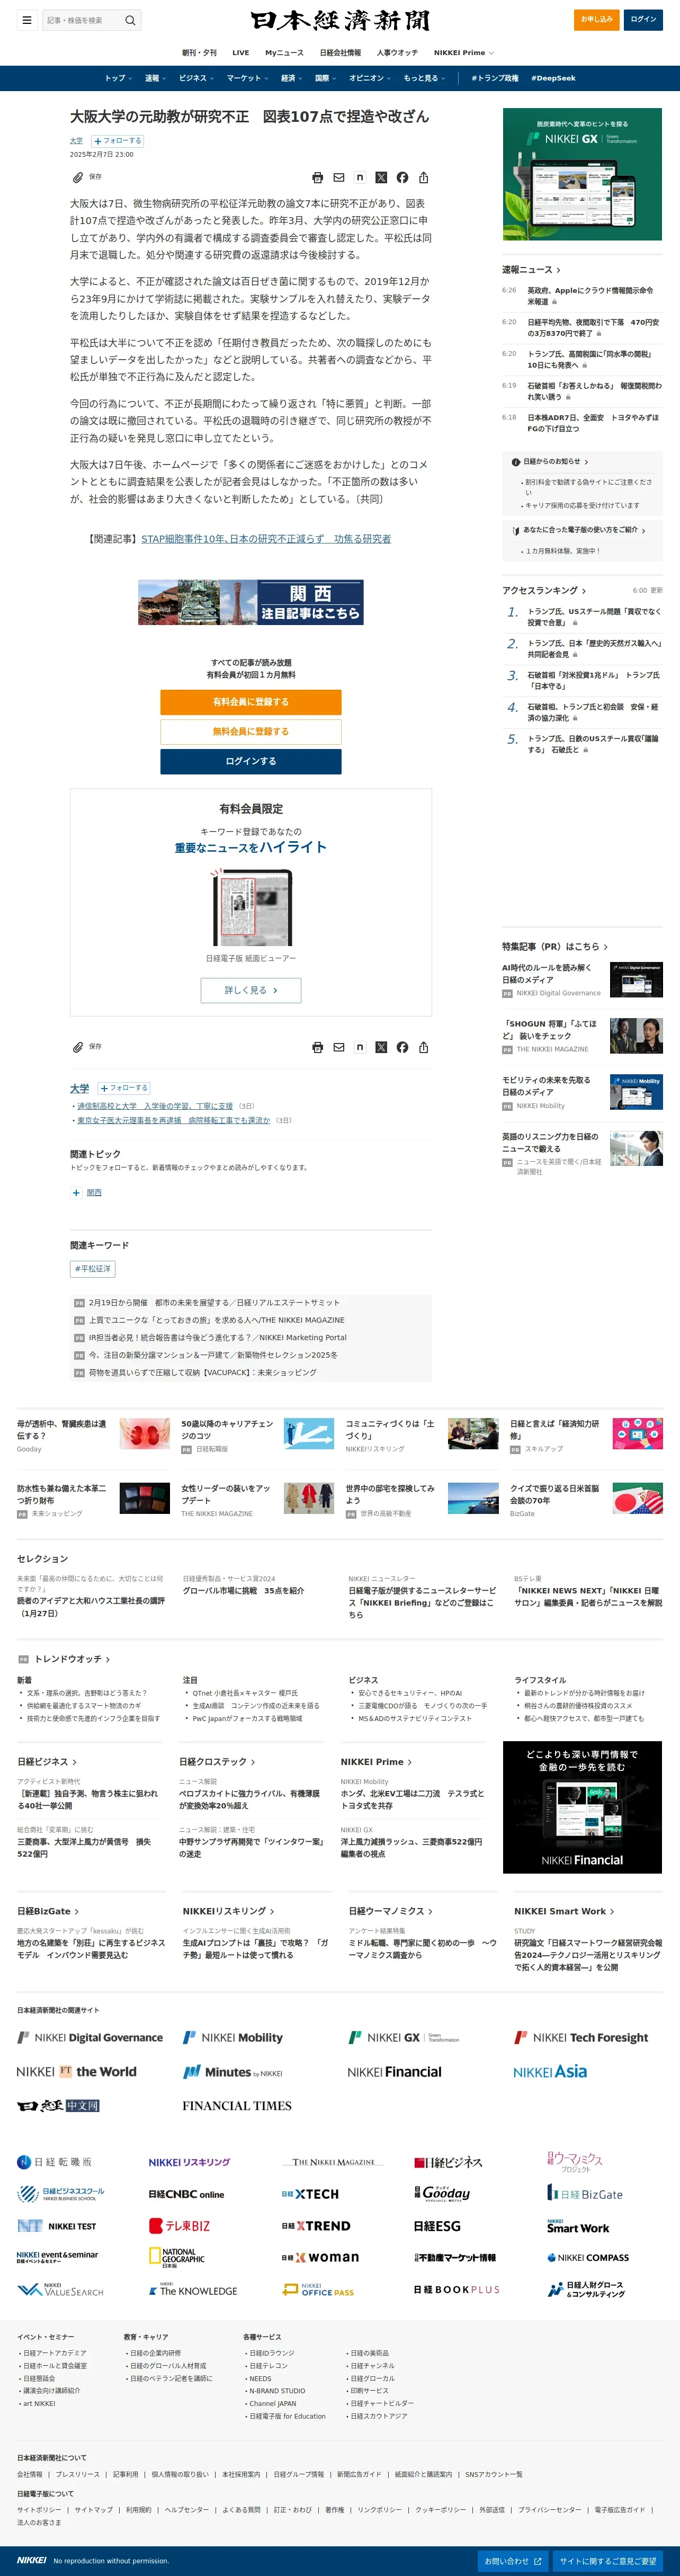Screen dimensions: 680x2576
Task: Open the NIKKEI Financial advertisement panel
Action: coord(582,1807)
